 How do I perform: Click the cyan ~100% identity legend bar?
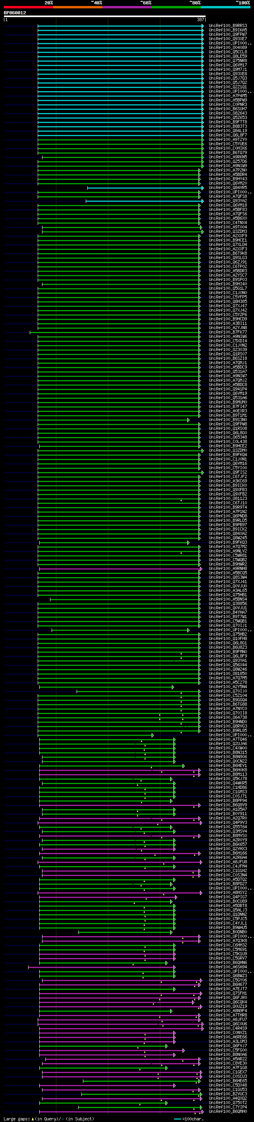pyautogui.click(x=225, y=7)
